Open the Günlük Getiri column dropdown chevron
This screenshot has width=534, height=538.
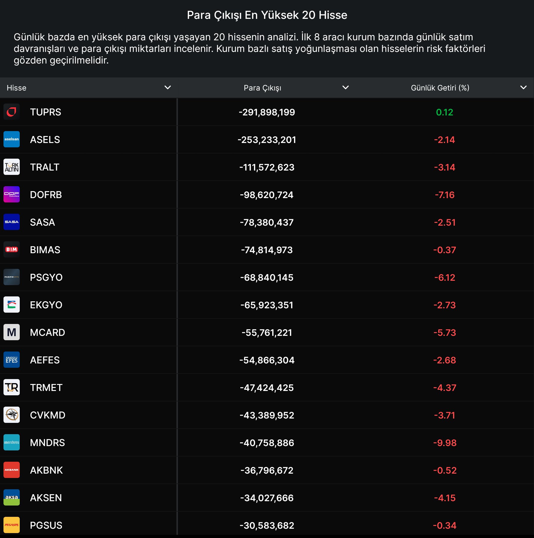523,88
